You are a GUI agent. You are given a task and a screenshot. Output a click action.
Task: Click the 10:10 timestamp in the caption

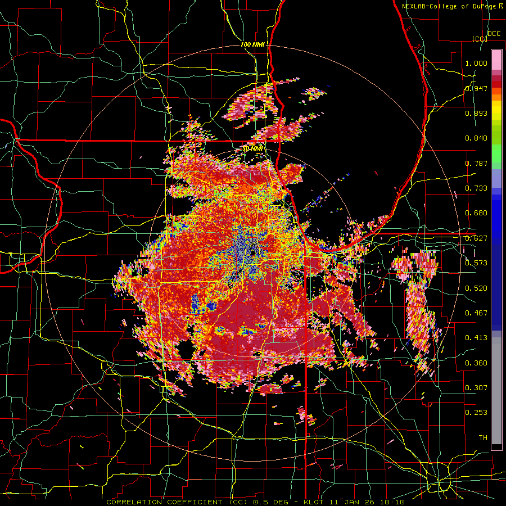coord(393,502)
